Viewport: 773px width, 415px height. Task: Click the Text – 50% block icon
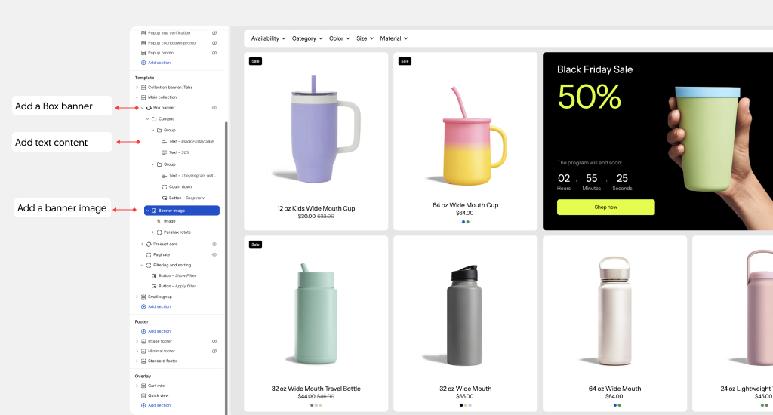(165, 152)
